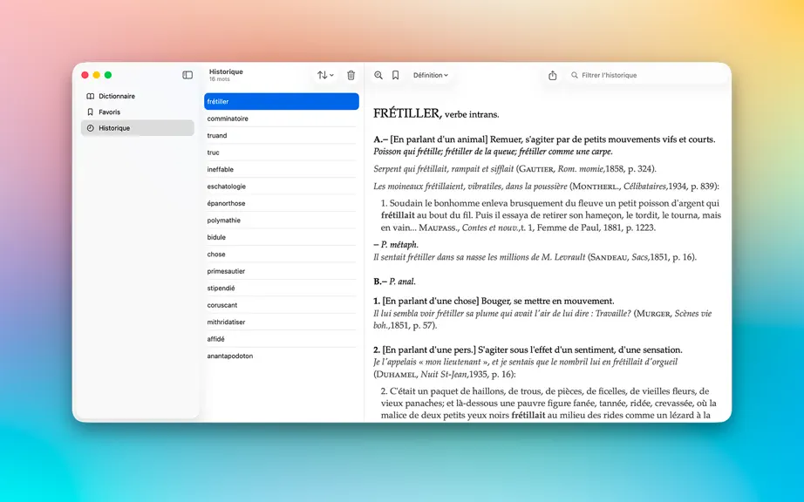Select the word chose
This screenshot has width=804, height=502.
point(282,254)
